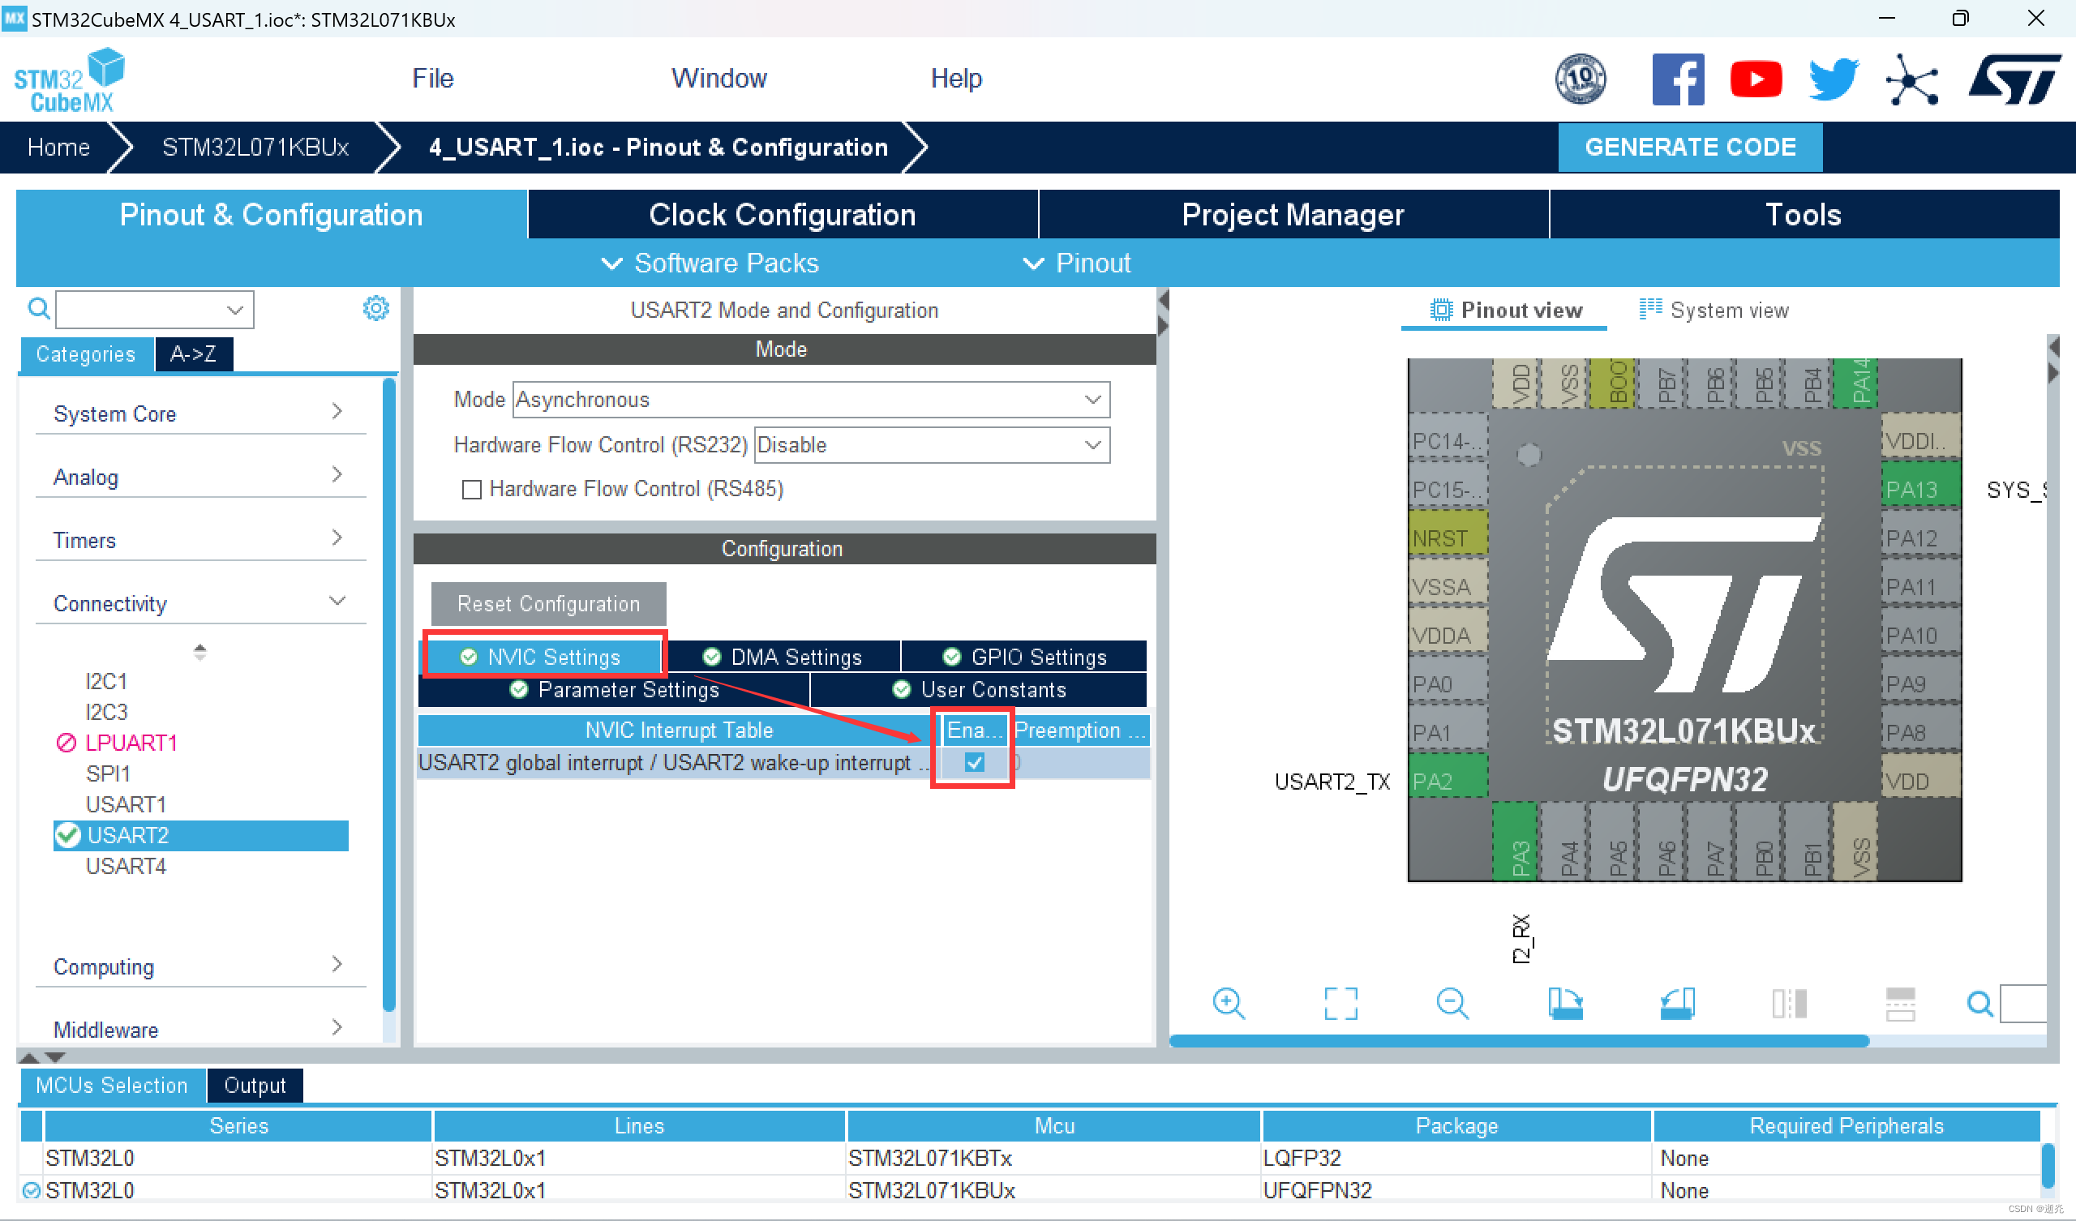The height and width of the screenshot is (1221, 2076).
Task: Open the Twitter bird icon link
Action: [1833, 79]
